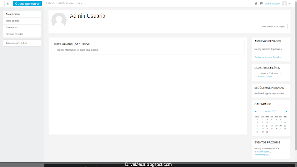Click day 1 in the calendar
The image size is (297, 167).
click(257, 120)
